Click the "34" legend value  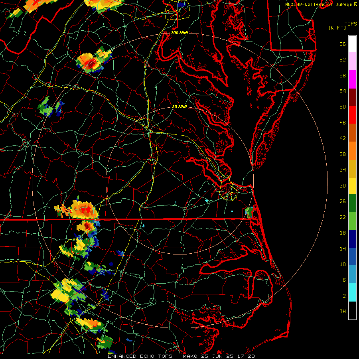coord(343,170)
